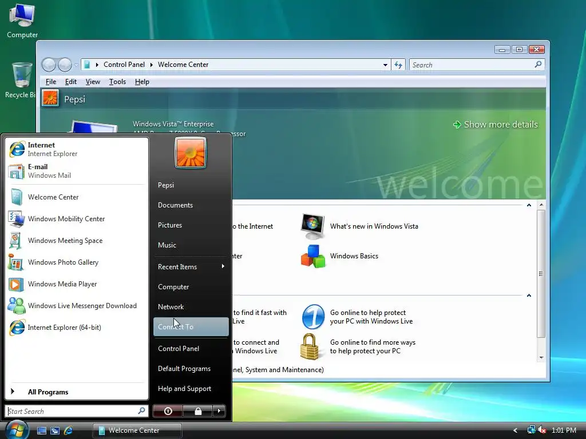This screenshot has width=586, height=439.
Task: Click the orange flower user picture in Start menu
Action: point(190,153)
